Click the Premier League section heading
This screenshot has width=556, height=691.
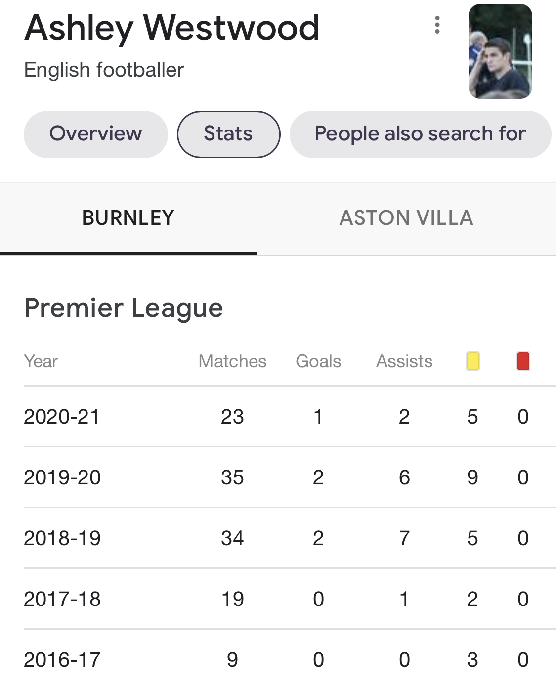124,308
